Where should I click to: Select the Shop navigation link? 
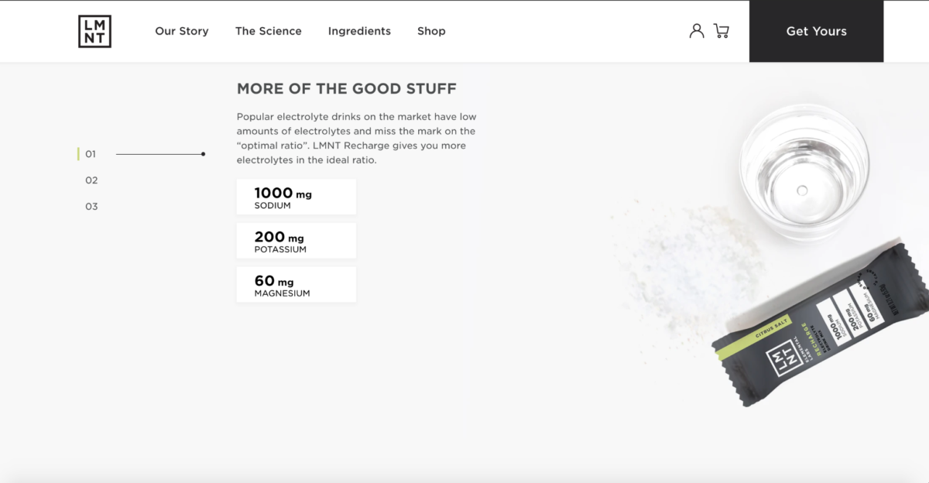tap(431, 31)
